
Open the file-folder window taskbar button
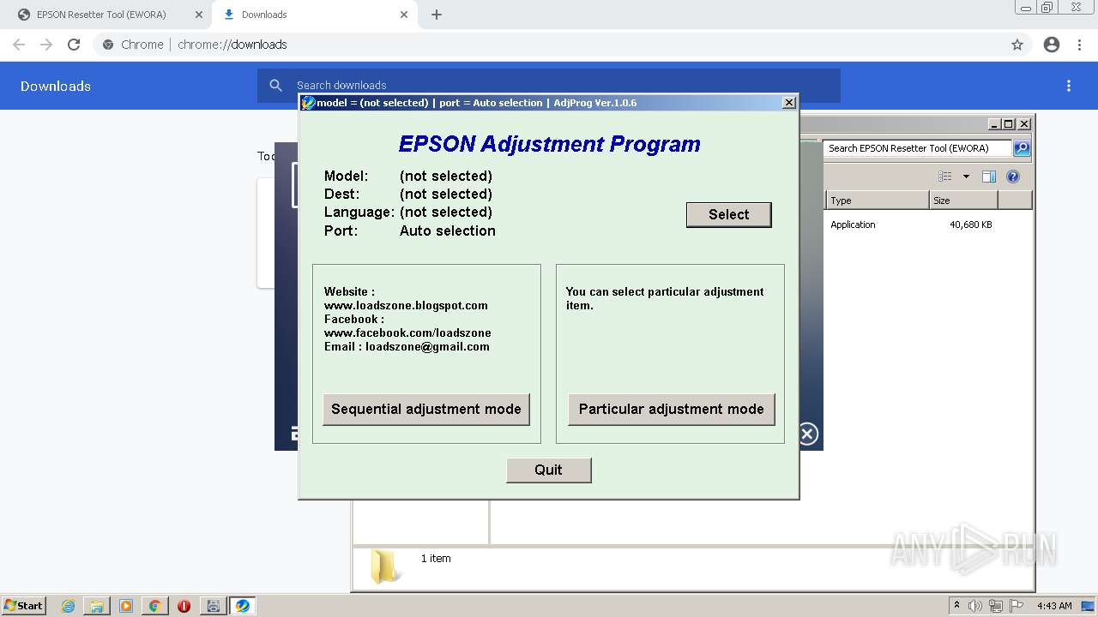coord(214,606)
